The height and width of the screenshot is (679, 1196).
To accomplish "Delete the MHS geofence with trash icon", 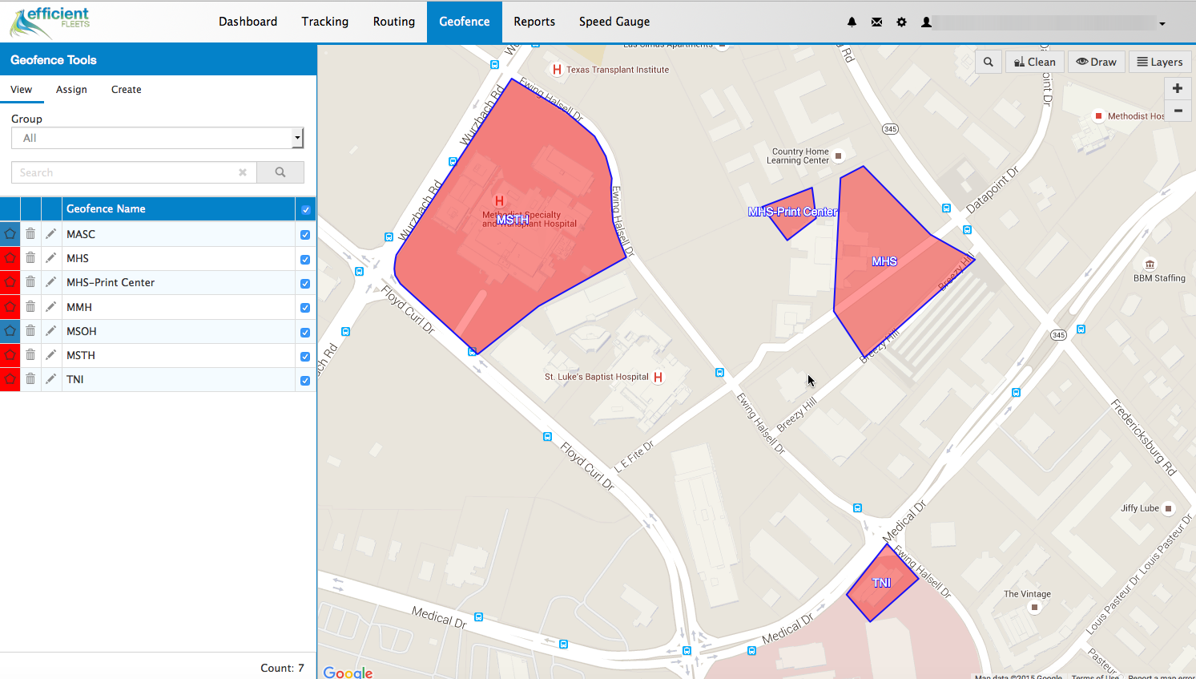I will (x=30, y=258).
